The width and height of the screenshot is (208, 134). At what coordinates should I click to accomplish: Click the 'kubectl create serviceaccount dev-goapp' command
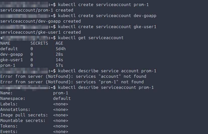(107, 16)
